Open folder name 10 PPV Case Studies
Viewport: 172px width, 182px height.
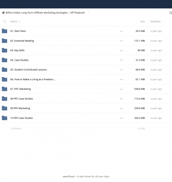tap(22, 118)
